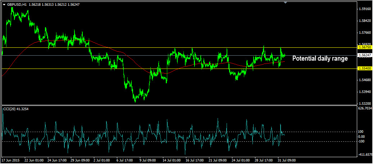Click the '29 Jun 09:00' time label
The height and width of the screenshot is (164, 373).
pos(80,160)
